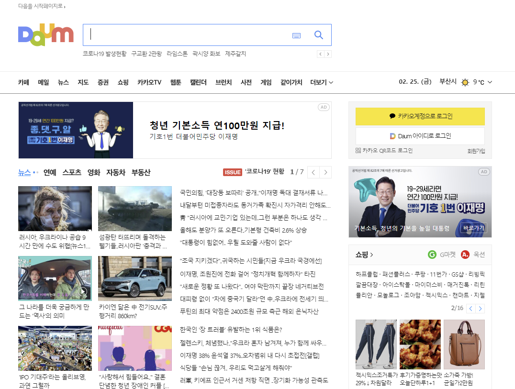Select the G마켓 icon in the shopping panel
The width and height of the screenshot is (515, 389).
point(432,255)
